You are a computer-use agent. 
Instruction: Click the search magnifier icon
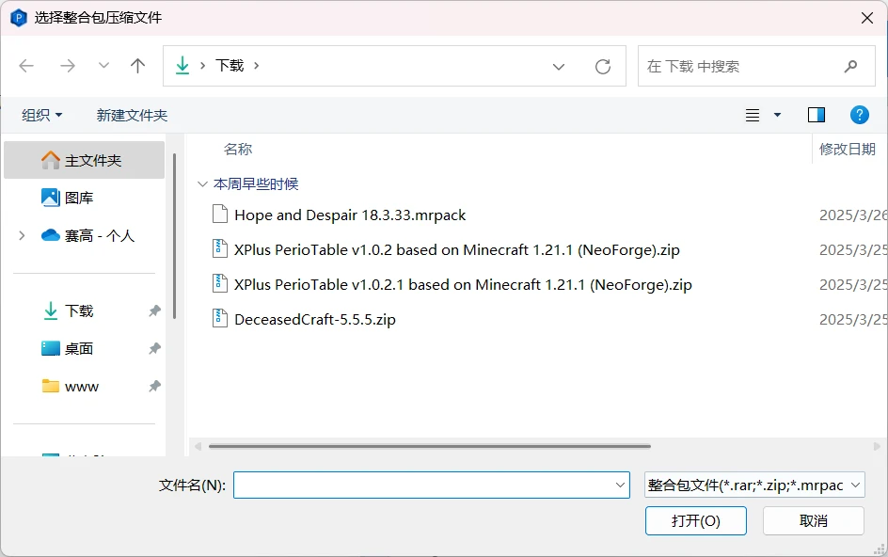(x=850, y=66)
